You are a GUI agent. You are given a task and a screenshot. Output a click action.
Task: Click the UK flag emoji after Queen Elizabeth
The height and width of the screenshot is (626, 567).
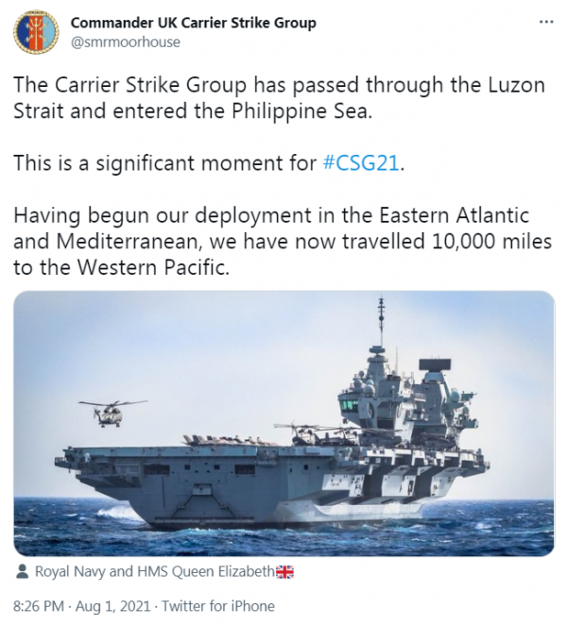(x=285, y=571)
